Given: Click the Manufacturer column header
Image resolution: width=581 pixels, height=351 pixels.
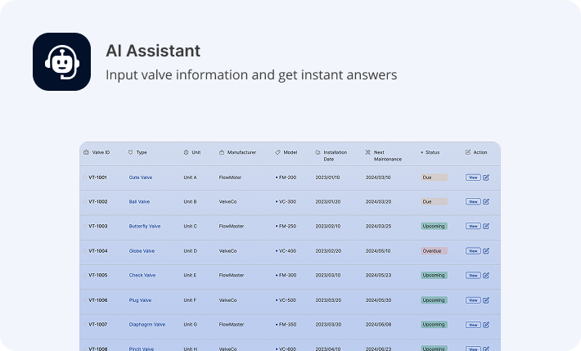Looking at the screenshot, I should [241, 152].
